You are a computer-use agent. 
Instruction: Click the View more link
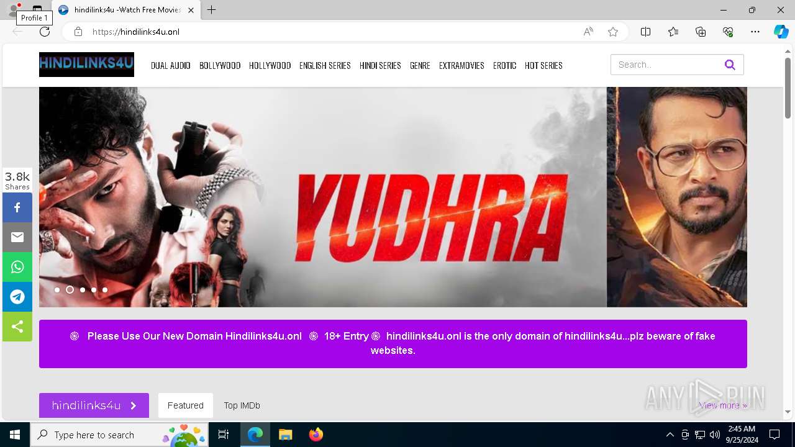point(723,405)
